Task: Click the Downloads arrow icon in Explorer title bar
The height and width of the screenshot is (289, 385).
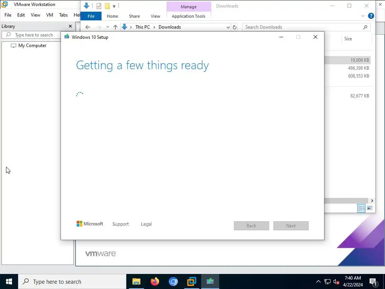Action: [x=86, y=6]
